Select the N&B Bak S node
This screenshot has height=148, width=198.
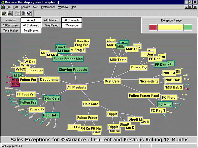point(174,87)
